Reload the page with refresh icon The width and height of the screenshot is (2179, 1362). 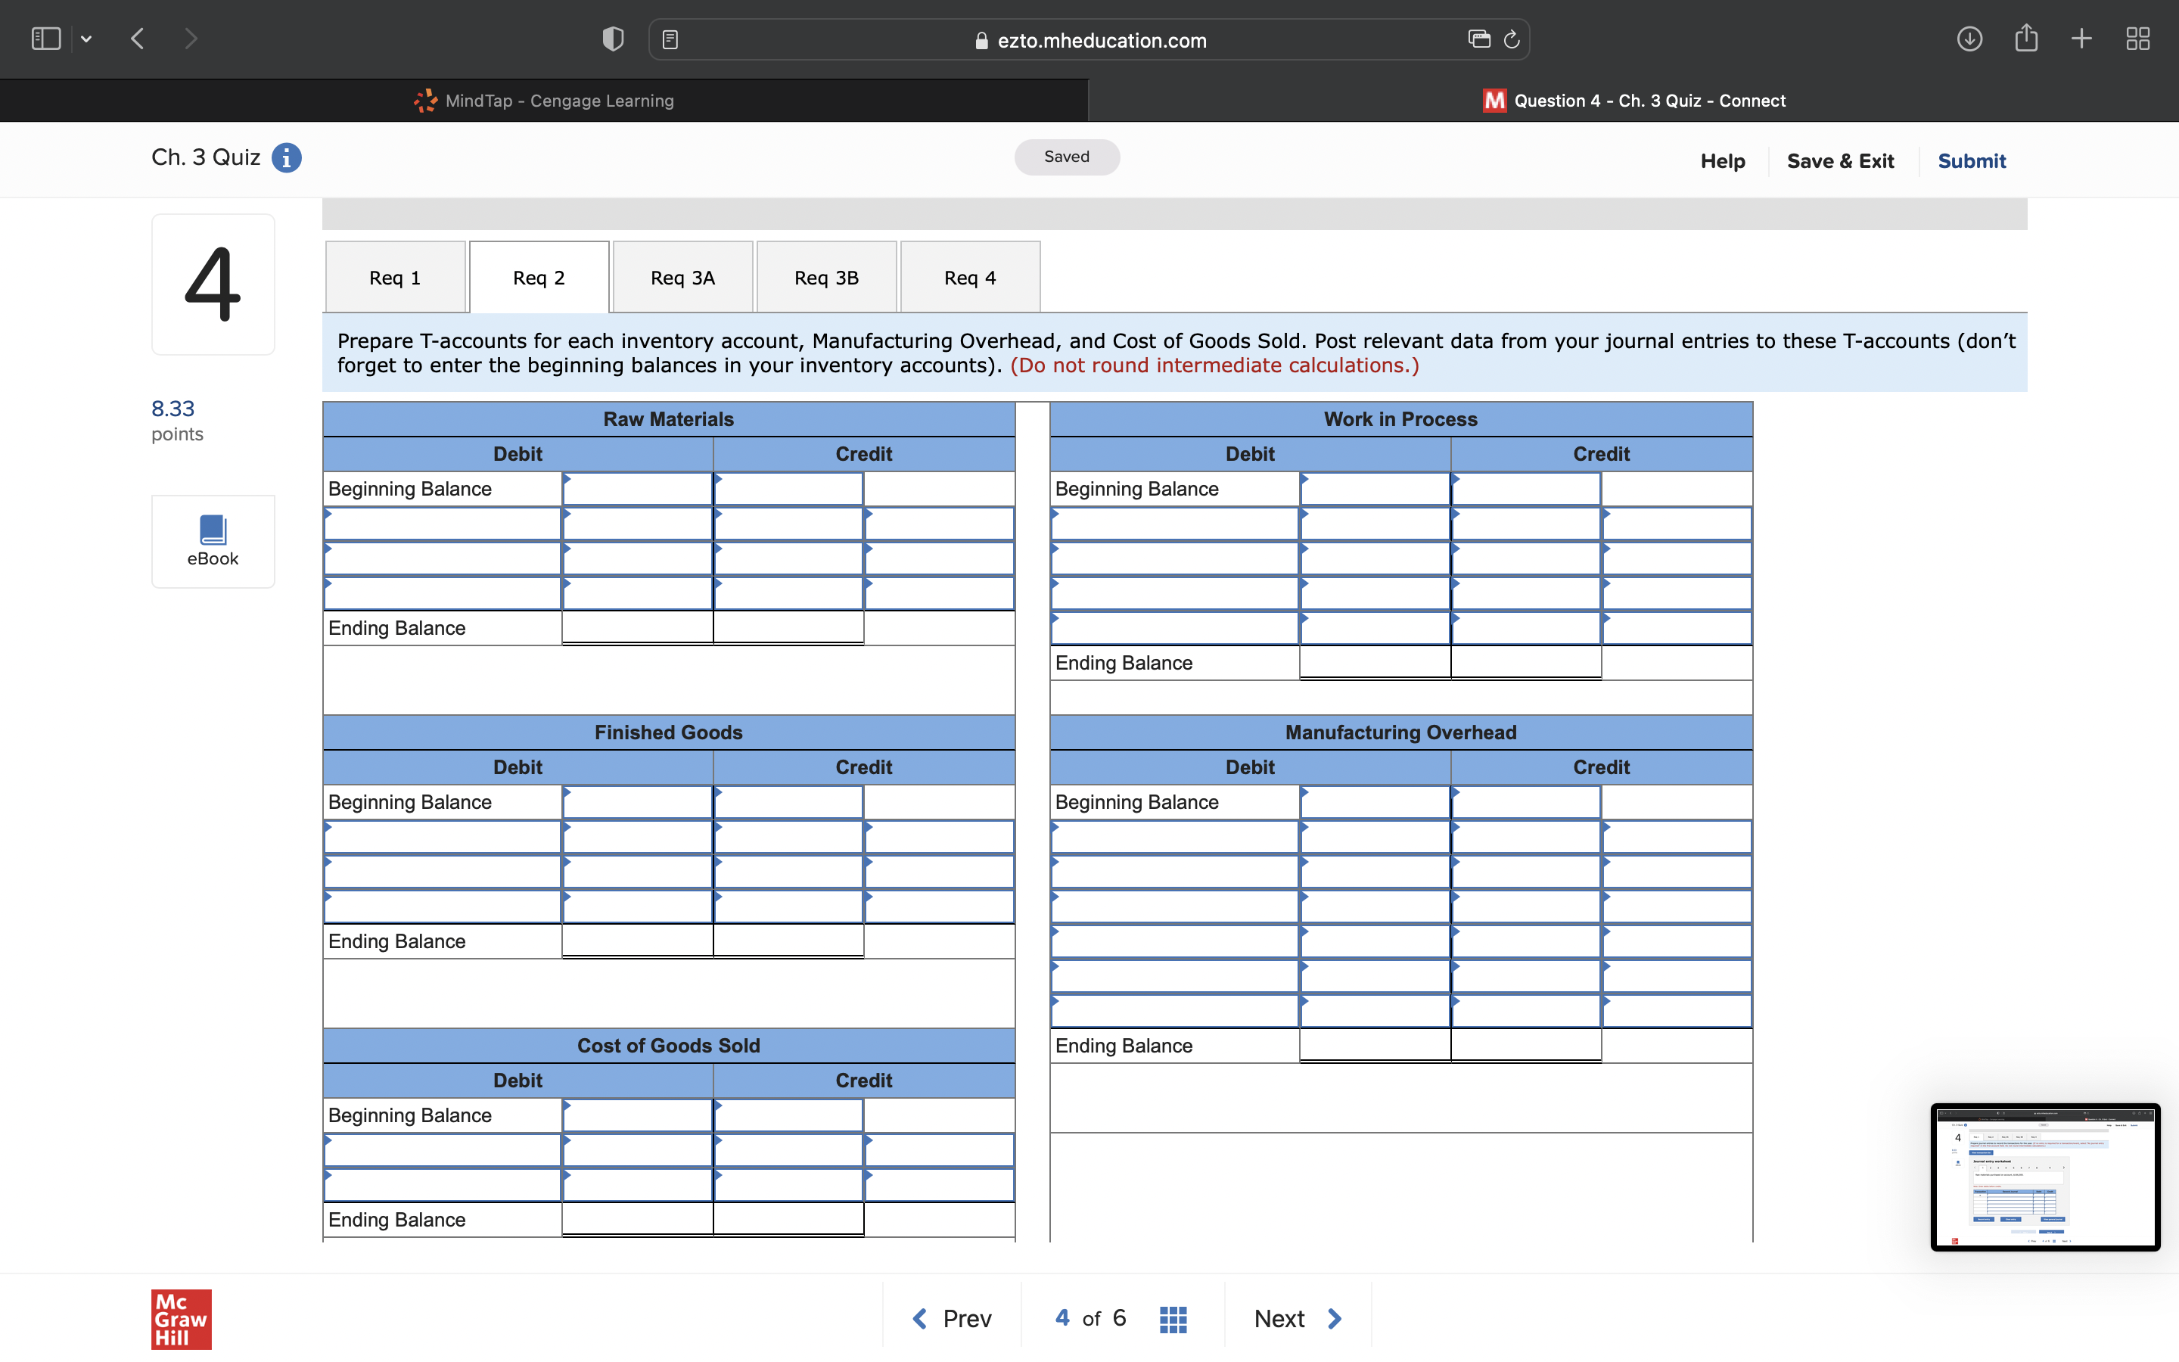[x=1512, y=39]
